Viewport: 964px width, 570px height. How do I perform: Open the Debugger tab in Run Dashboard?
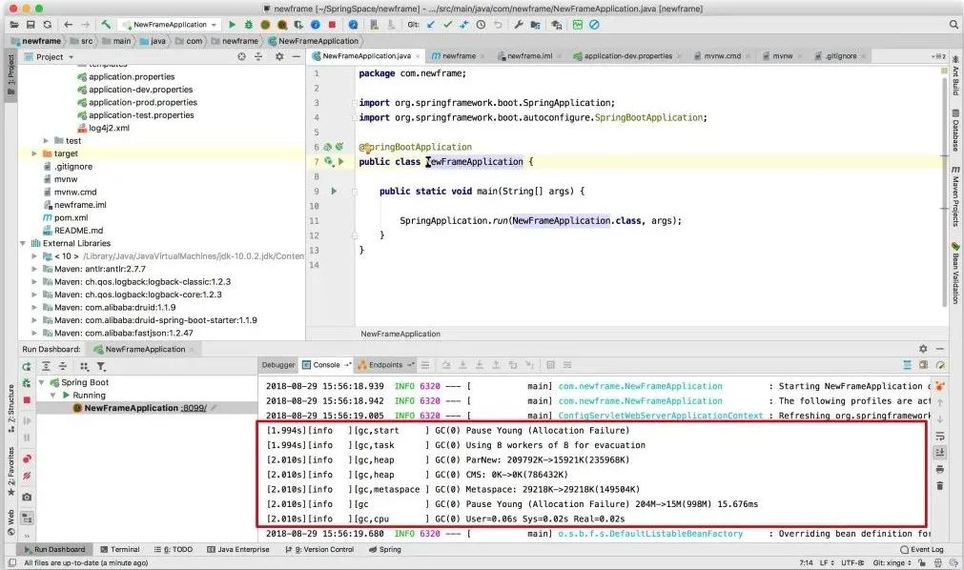click(x=278, y=365)
